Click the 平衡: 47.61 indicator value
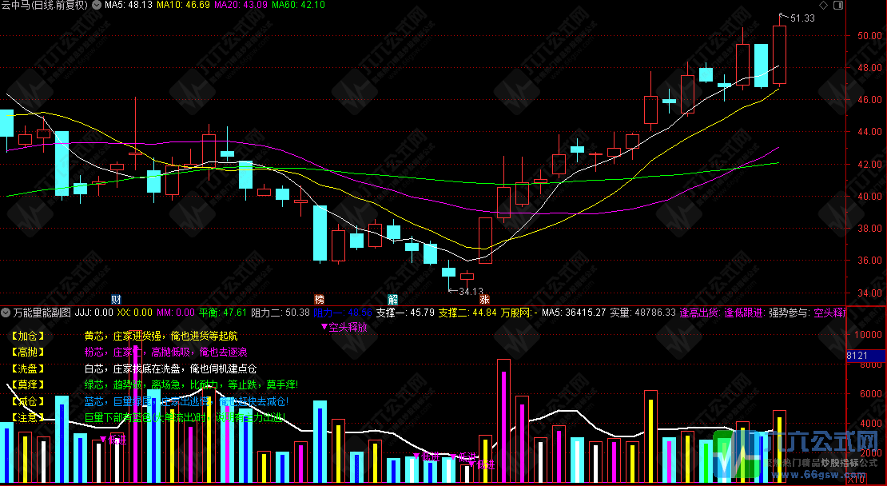887x486 pixels. (x=223, y=313)
